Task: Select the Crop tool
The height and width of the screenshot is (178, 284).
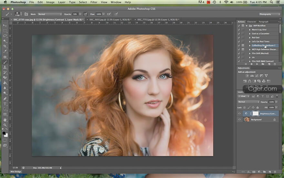Action: (x=5, y=46)
